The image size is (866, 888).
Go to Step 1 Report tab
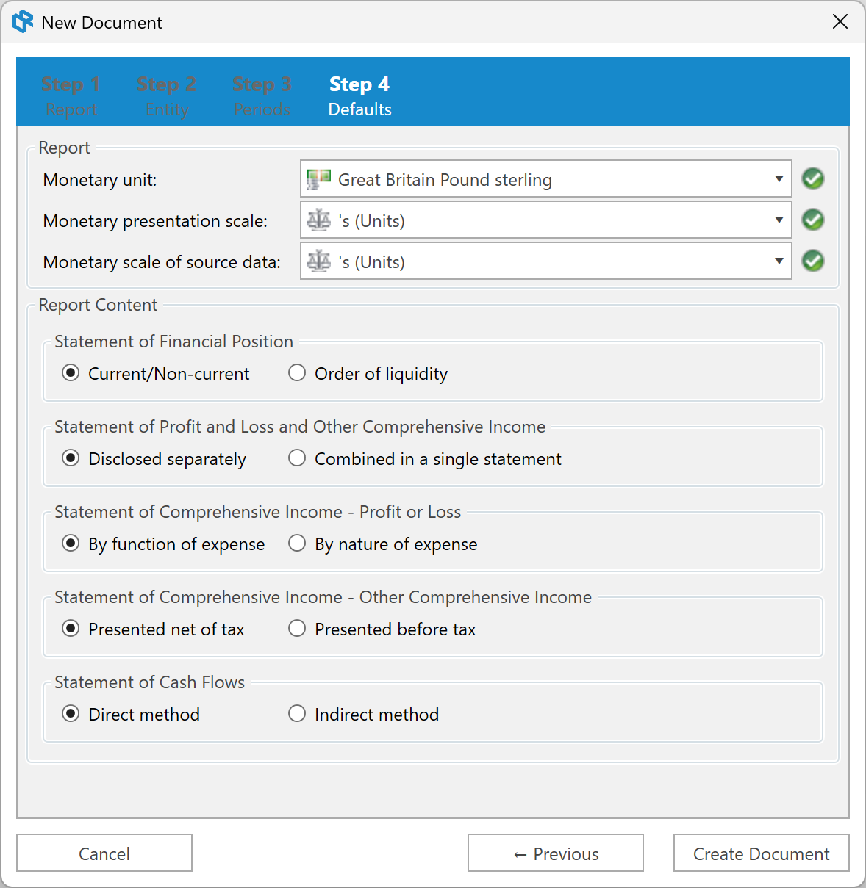[71, 95]
